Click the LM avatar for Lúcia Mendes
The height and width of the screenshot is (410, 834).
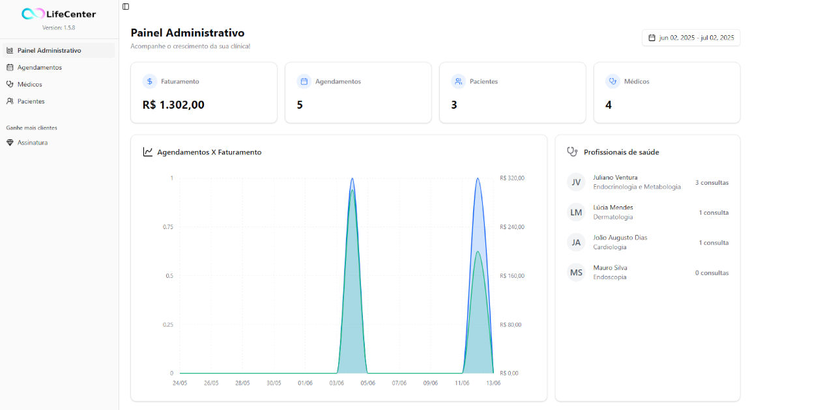576,212
